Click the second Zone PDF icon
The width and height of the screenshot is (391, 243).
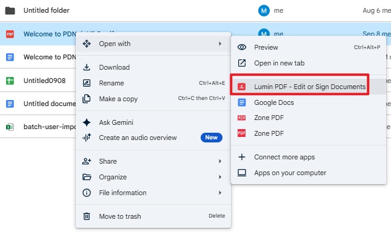pyautogui.click(x=242, y=133)
